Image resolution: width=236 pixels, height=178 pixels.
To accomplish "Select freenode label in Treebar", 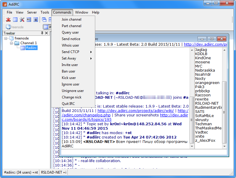I will [x=22, y=38].
